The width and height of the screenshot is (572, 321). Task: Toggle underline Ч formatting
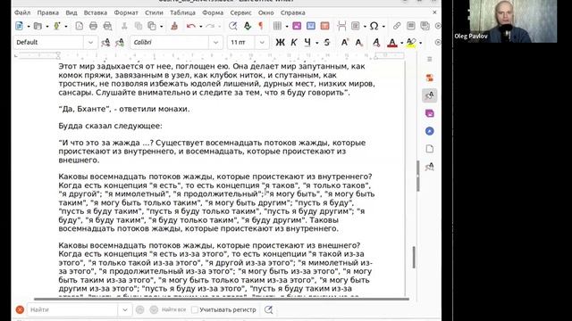(x=307, y=43)
